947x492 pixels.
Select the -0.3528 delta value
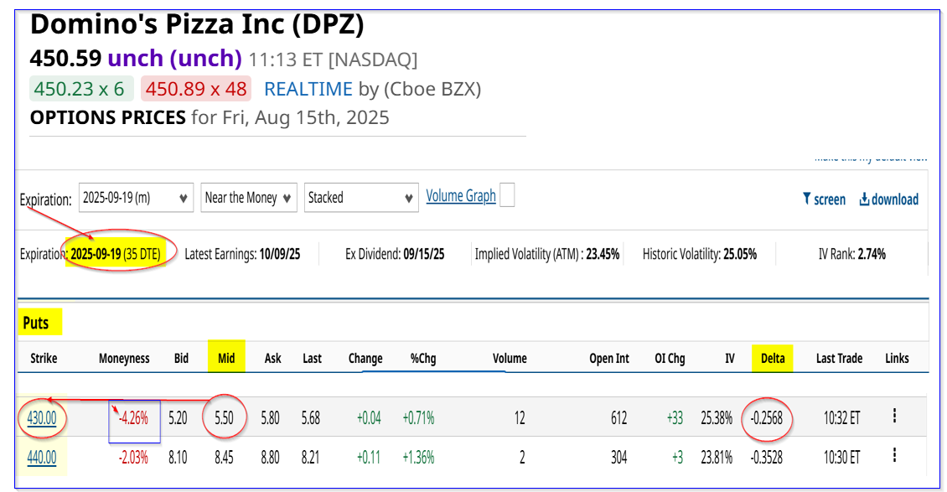tap(767, 458)
